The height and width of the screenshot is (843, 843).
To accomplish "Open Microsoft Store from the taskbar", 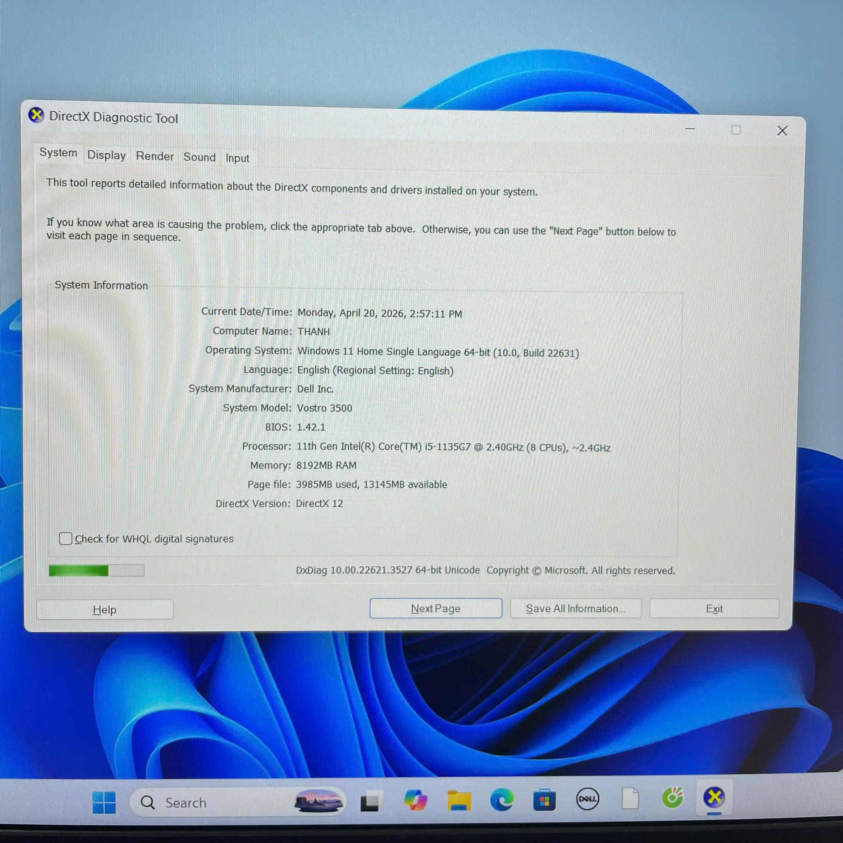I will pos(545,800).
